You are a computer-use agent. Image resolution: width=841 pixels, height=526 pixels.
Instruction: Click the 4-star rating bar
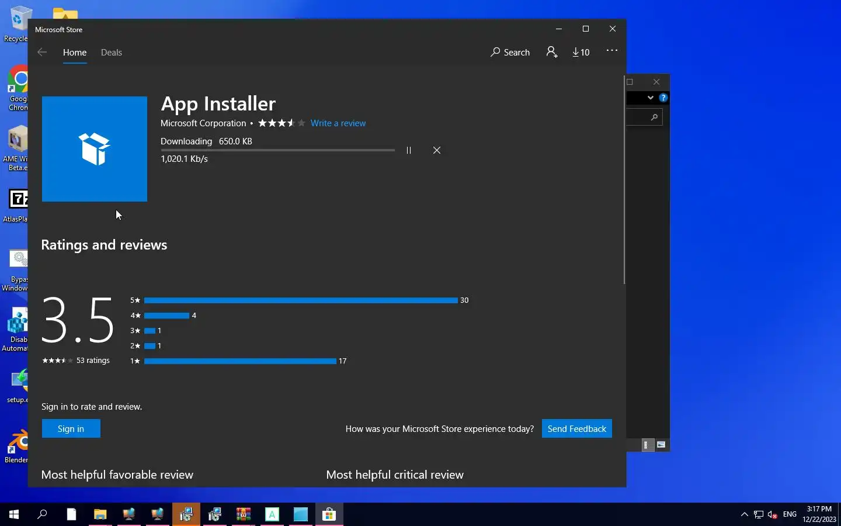click(166, 316)
